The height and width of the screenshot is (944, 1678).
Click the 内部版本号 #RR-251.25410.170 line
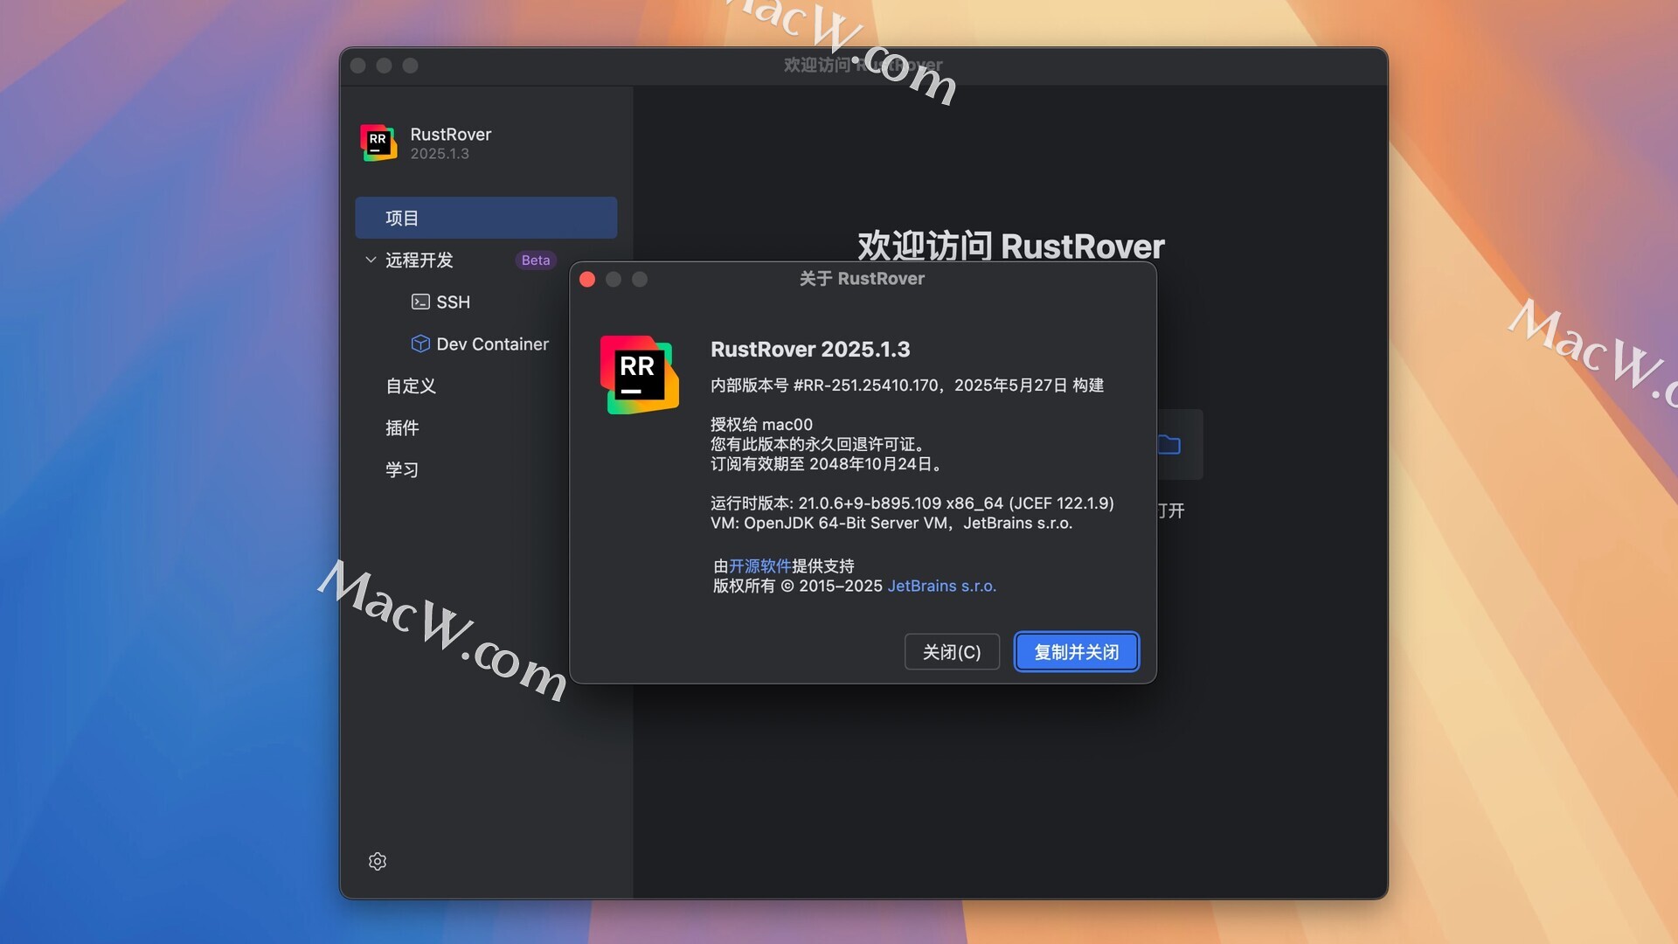[907, 385]
